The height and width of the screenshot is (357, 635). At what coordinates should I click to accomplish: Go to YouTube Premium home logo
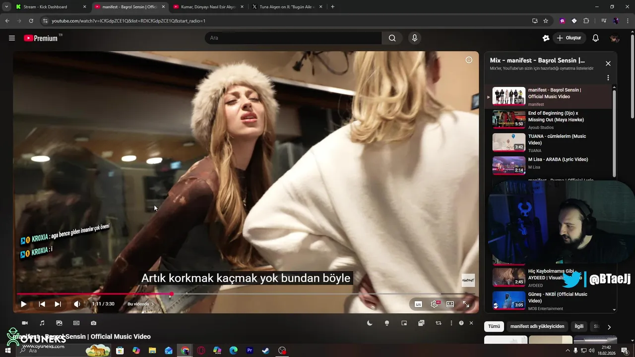[41, 38]
